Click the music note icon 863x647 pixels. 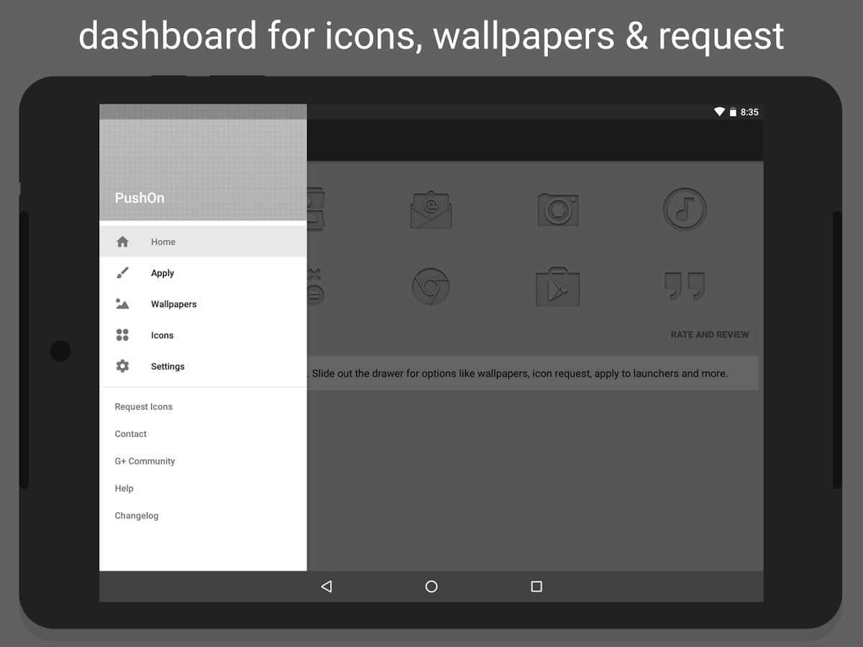[684, 209]
